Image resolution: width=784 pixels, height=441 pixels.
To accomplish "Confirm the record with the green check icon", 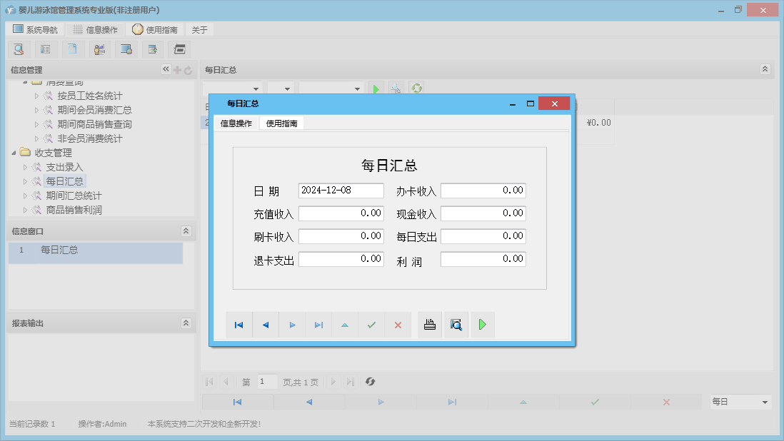I will click(371, 325).
